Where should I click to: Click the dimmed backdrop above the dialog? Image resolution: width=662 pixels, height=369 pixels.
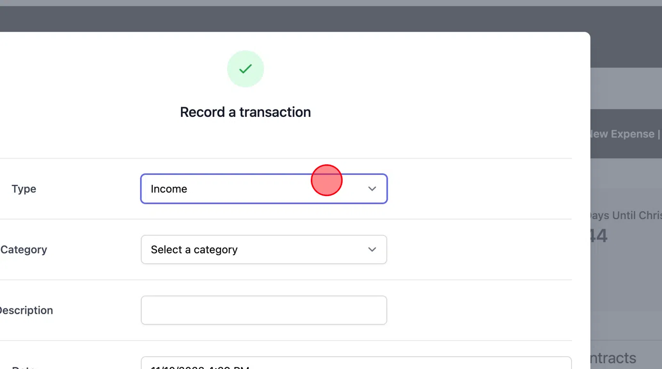(x=331, y=3)
